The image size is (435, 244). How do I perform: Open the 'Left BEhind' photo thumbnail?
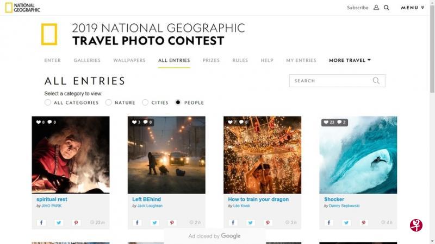pyautogui.click(x=166, y=155)
